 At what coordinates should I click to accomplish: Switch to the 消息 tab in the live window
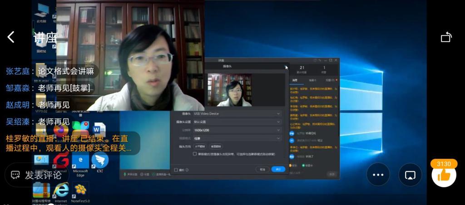pyautogui.click(x=295, y=80)
